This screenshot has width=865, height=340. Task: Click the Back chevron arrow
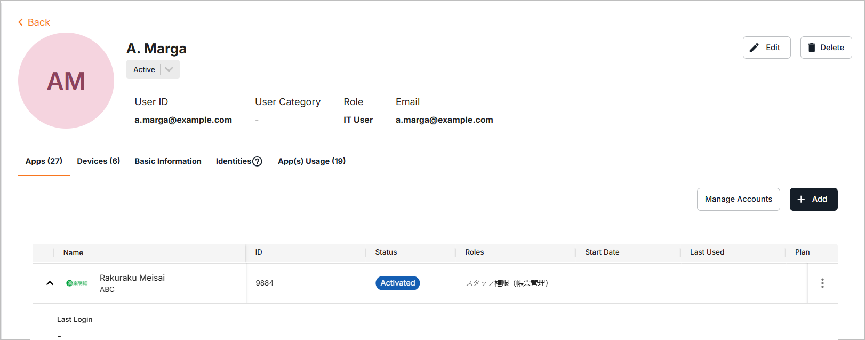tap(20, 22)
